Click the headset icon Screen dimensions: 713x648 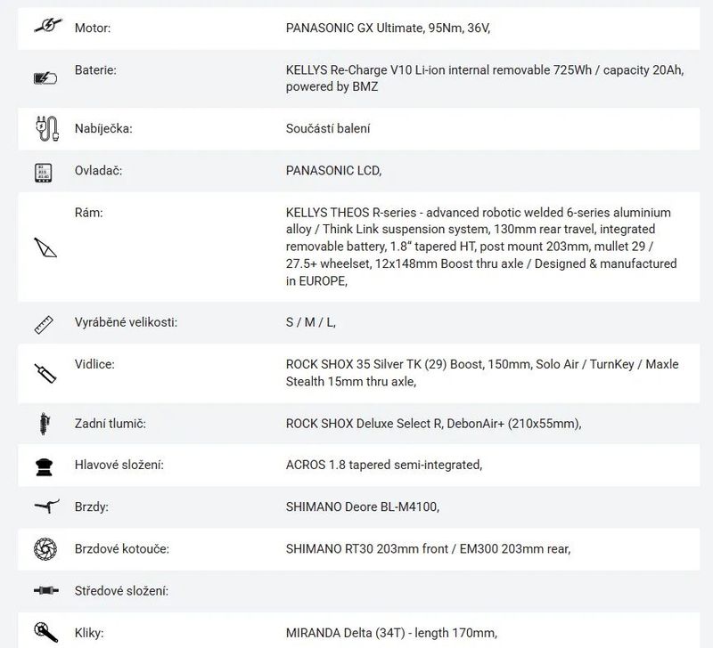pos(43,466)
